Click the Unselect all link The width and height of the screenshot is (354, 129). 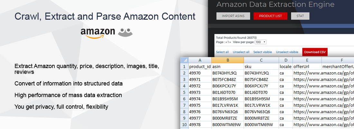click(x=241, y=52)
